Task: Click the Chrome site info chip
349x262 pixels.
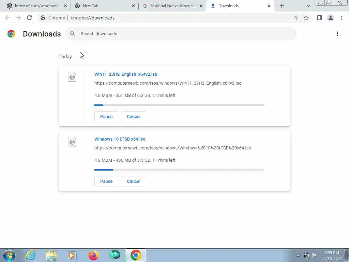Action: pyautogui.click(x=53, y=18)
